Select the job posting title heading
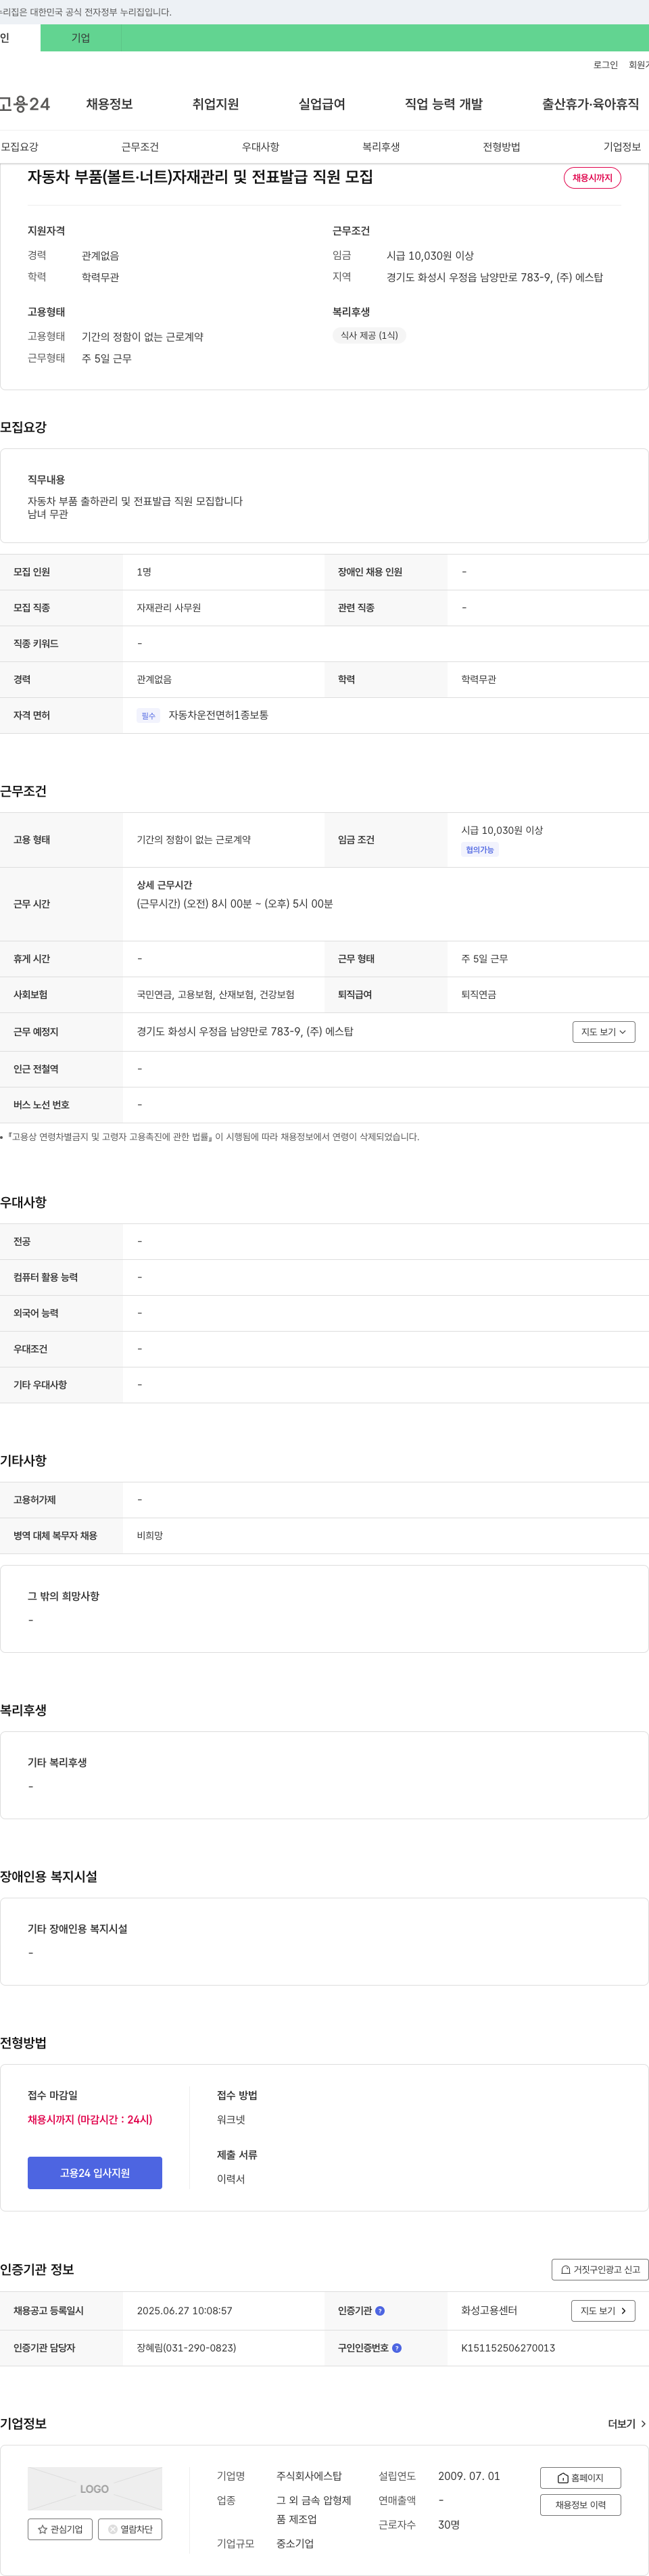Screen dimensions: 649x2576 pos(200,177)
